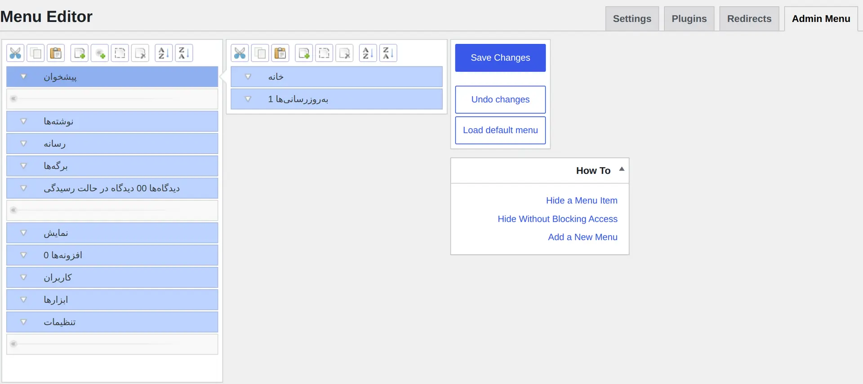The image size is (863, 384).
Task: Add a new separator in the top-level toolbar
Action: point(100,53)
